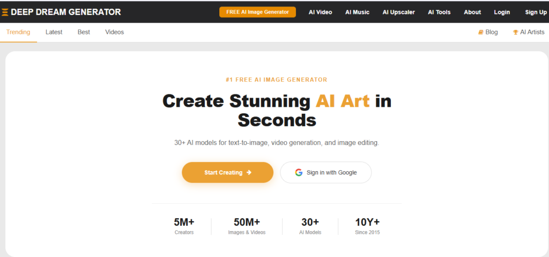This screenshot has width=549, height=257.
Task: Click the Google G logo icon
Action: coord(299,173)
